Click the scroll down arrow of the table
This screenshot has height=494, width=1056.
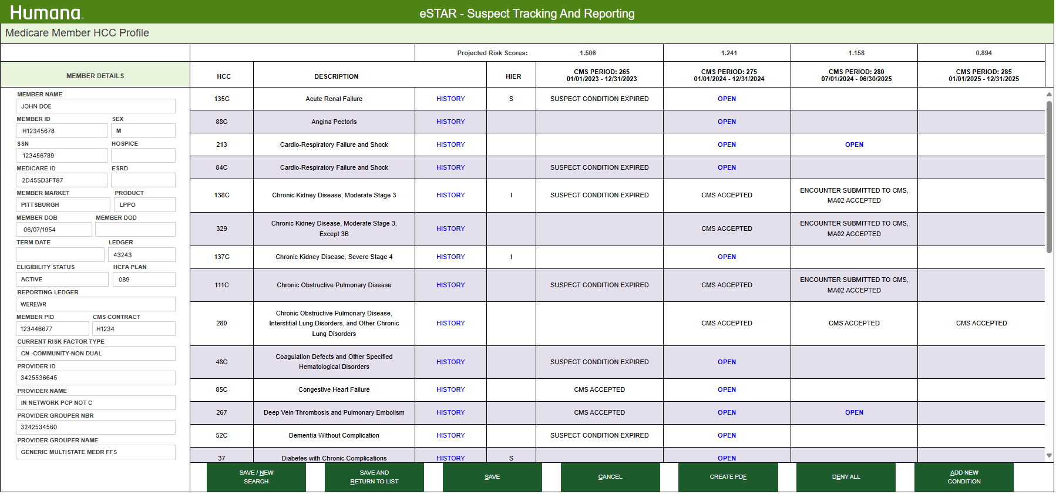(x=1049, y=455)
